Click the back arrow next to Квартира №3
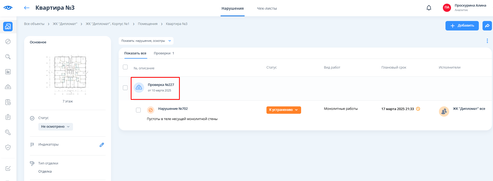This screenshot has height=181, width=493. [x=27, y=8]
